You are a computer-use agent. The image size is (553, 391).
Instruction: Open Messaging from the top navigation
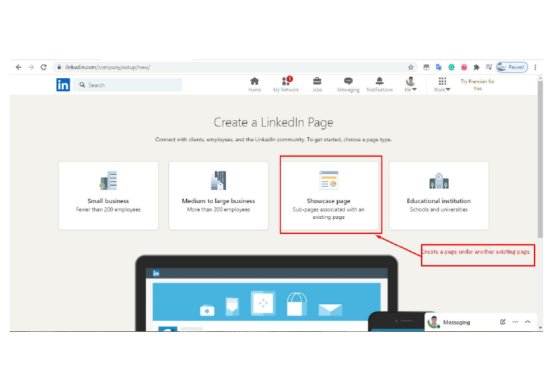click(348, 85)
